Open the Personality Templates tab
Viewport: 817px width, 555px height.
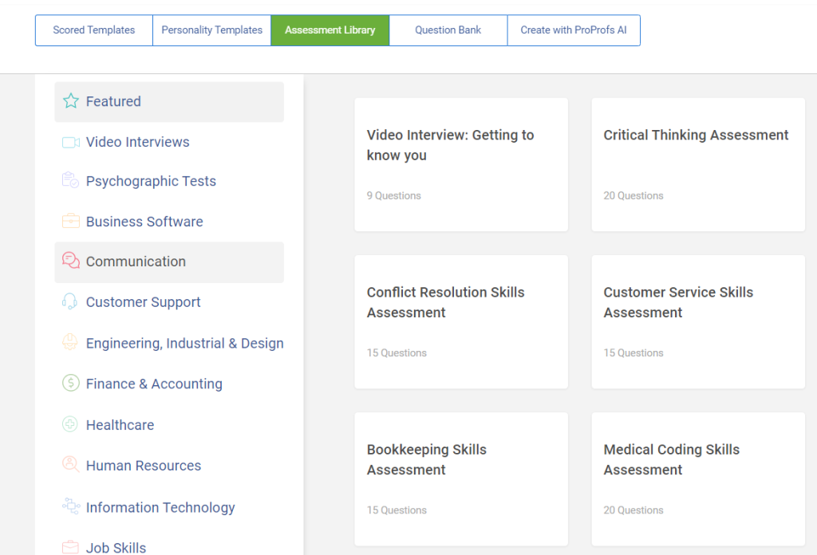[211, 30]
